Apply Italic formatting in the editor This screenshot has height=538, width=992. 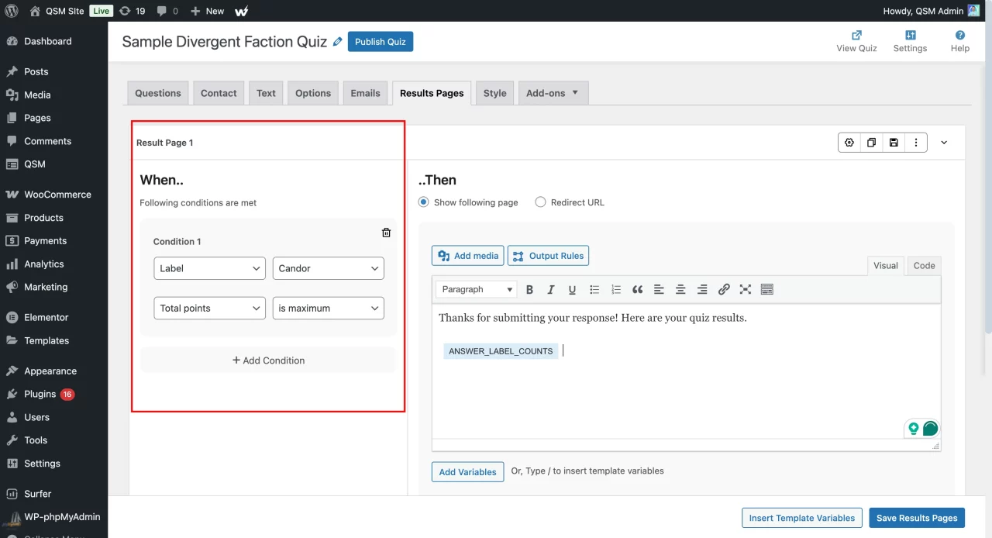pos(551,289)
